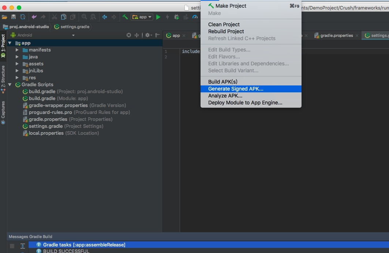389x253 pixels.
Task: Select local.properties (SDK Location)
Action: pyautogui.click(x=61, y=133)
